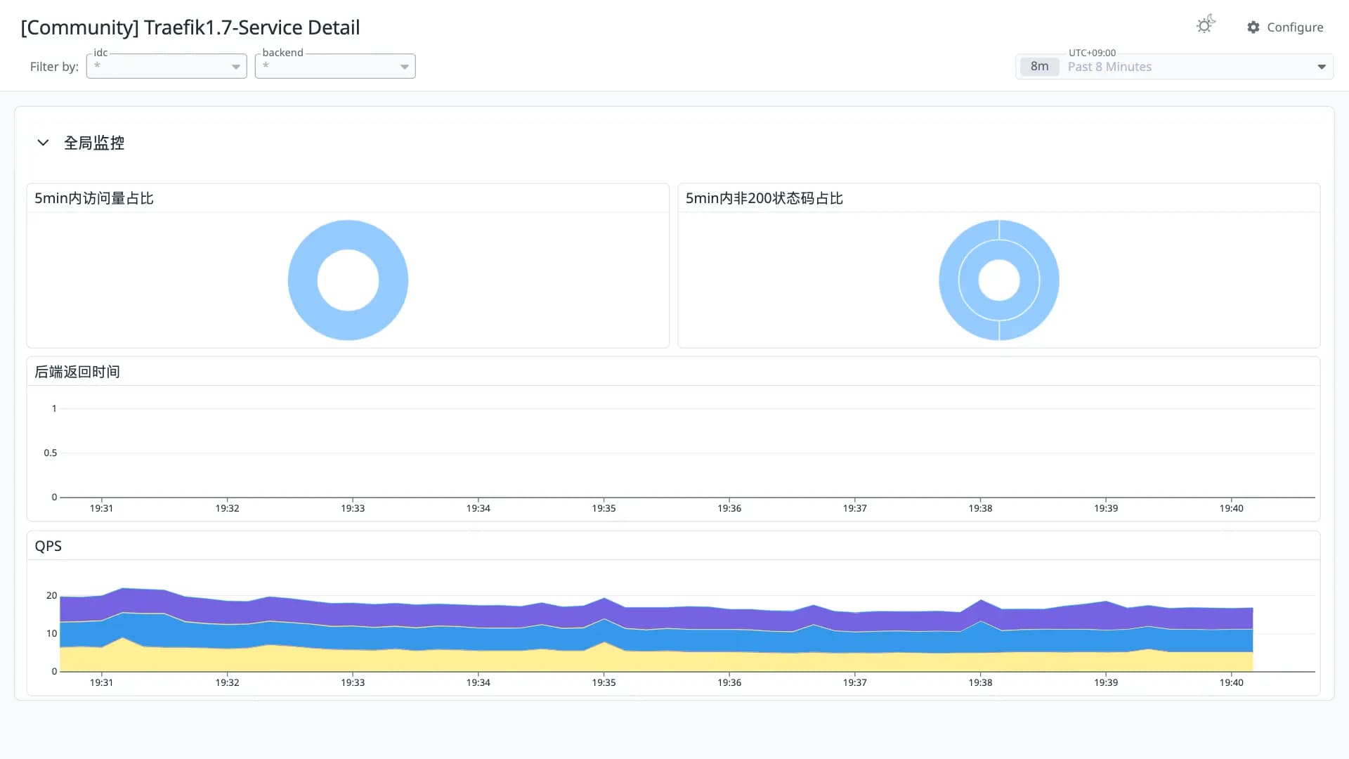
Task: Expand the Past 8 Minutes time range selector
Action: [1174, 67]
